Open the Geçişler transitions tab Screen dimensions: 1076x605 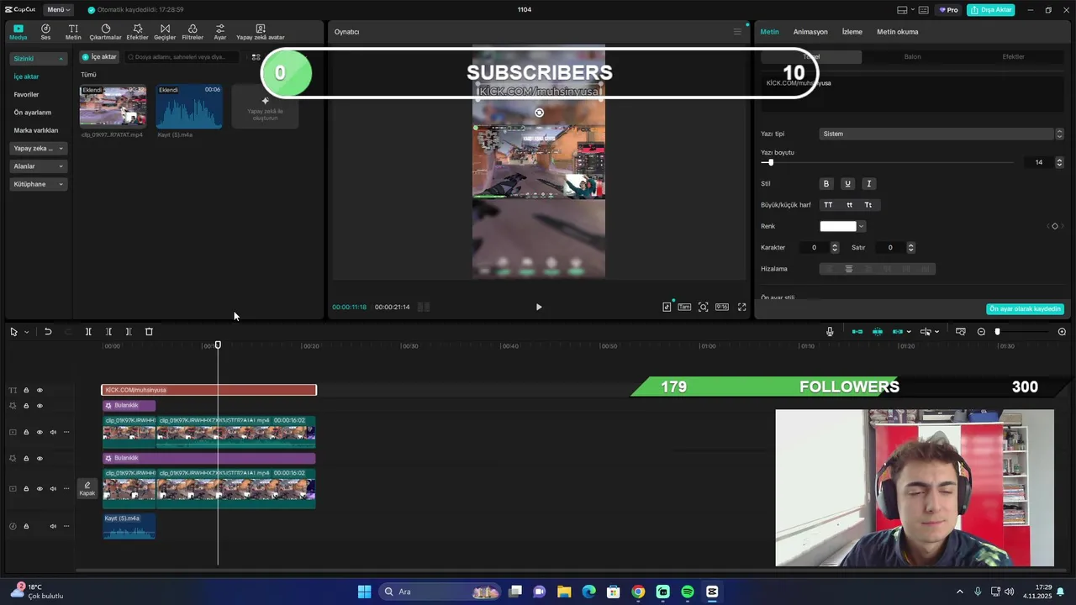click(165, 32)
